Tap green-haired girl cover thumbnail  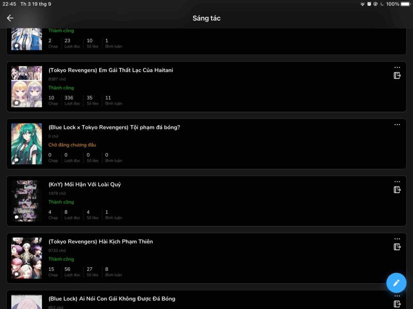pos(27,144)
